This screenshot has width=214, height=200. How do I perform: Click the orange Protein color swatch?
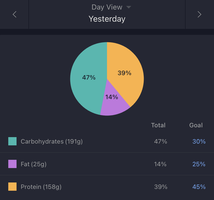[12, 187]
